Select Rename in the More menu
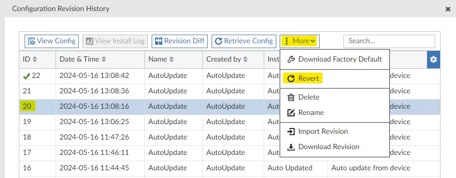Viewport: 456px width, 178px height. click(334, 113)
